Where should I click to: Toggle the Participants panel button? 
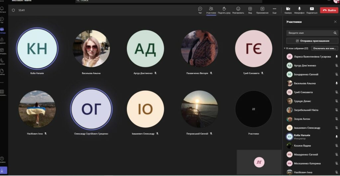coord(211,10)
